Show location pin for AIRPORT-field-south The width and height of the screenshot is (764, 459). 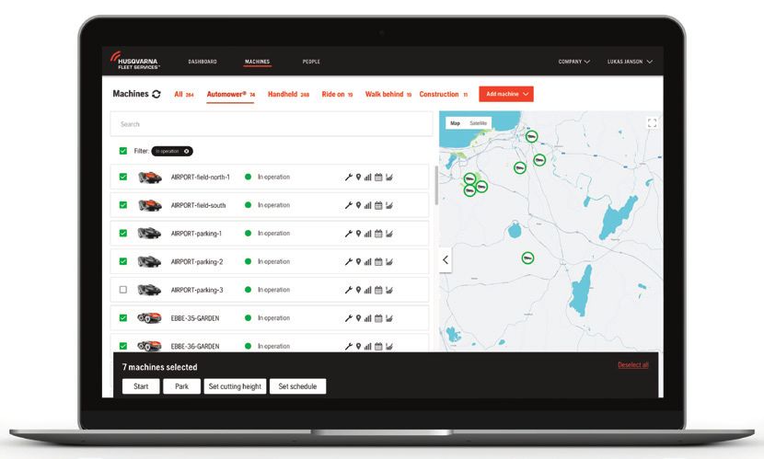358,205
